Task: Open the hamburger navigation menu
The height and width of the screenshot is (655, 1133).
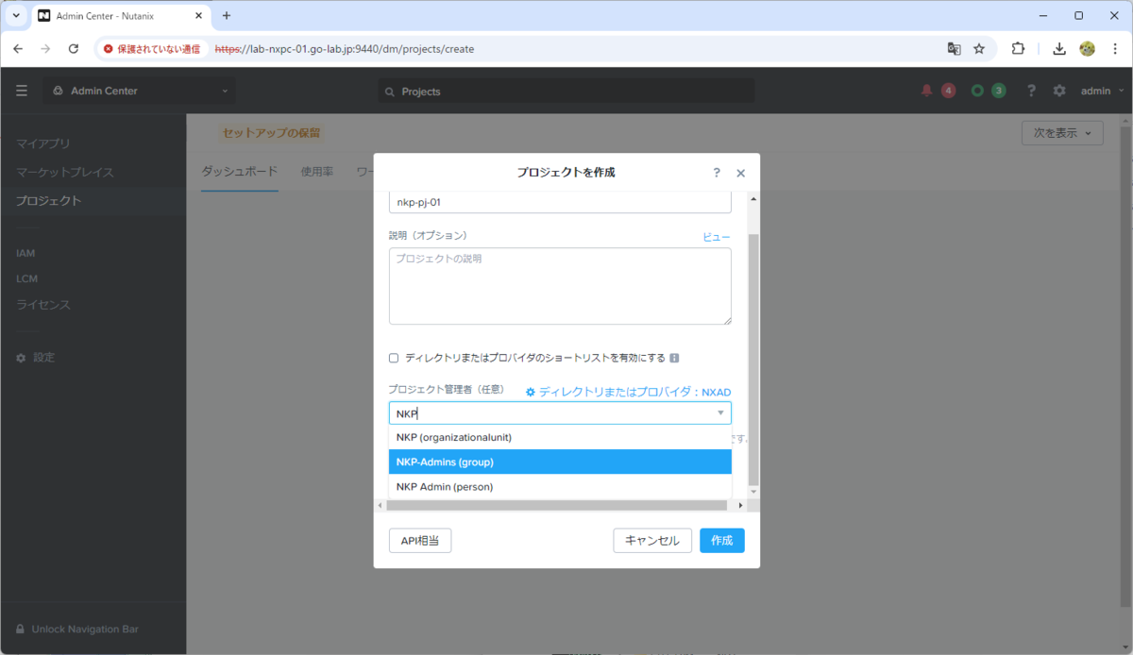Action: click(22, 91)
